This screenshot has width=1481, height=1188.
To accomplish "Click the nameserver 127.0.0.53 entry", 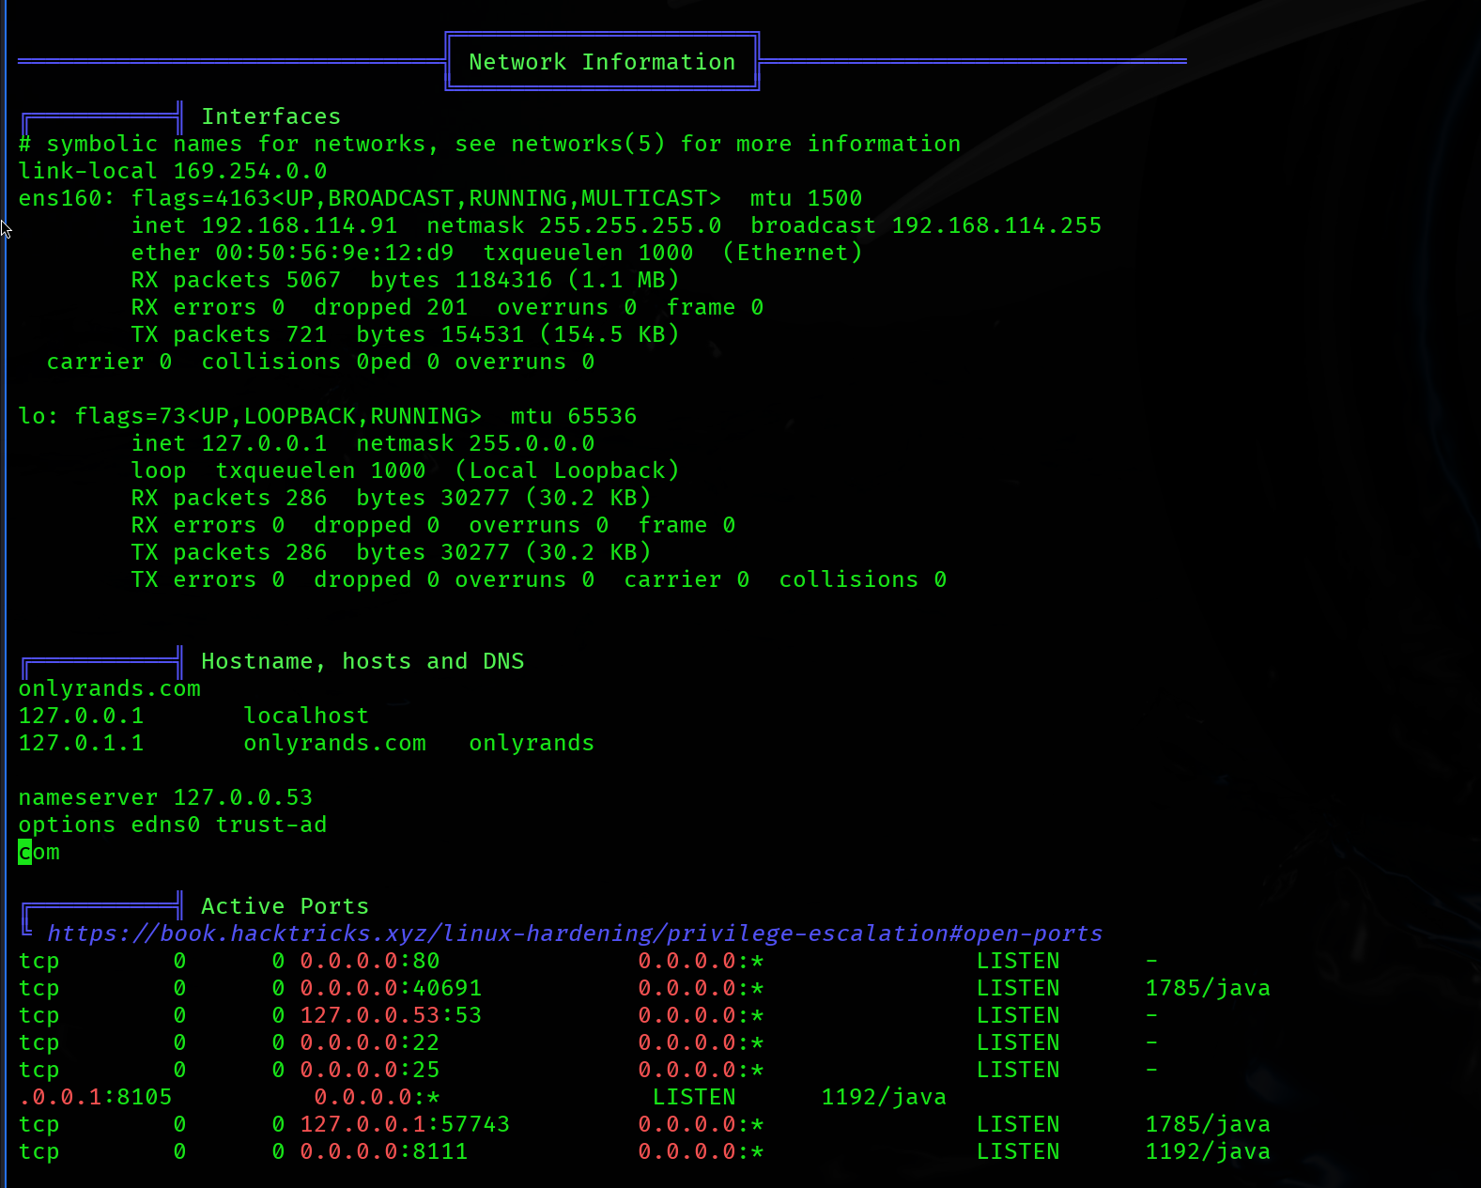I will 165,797.
